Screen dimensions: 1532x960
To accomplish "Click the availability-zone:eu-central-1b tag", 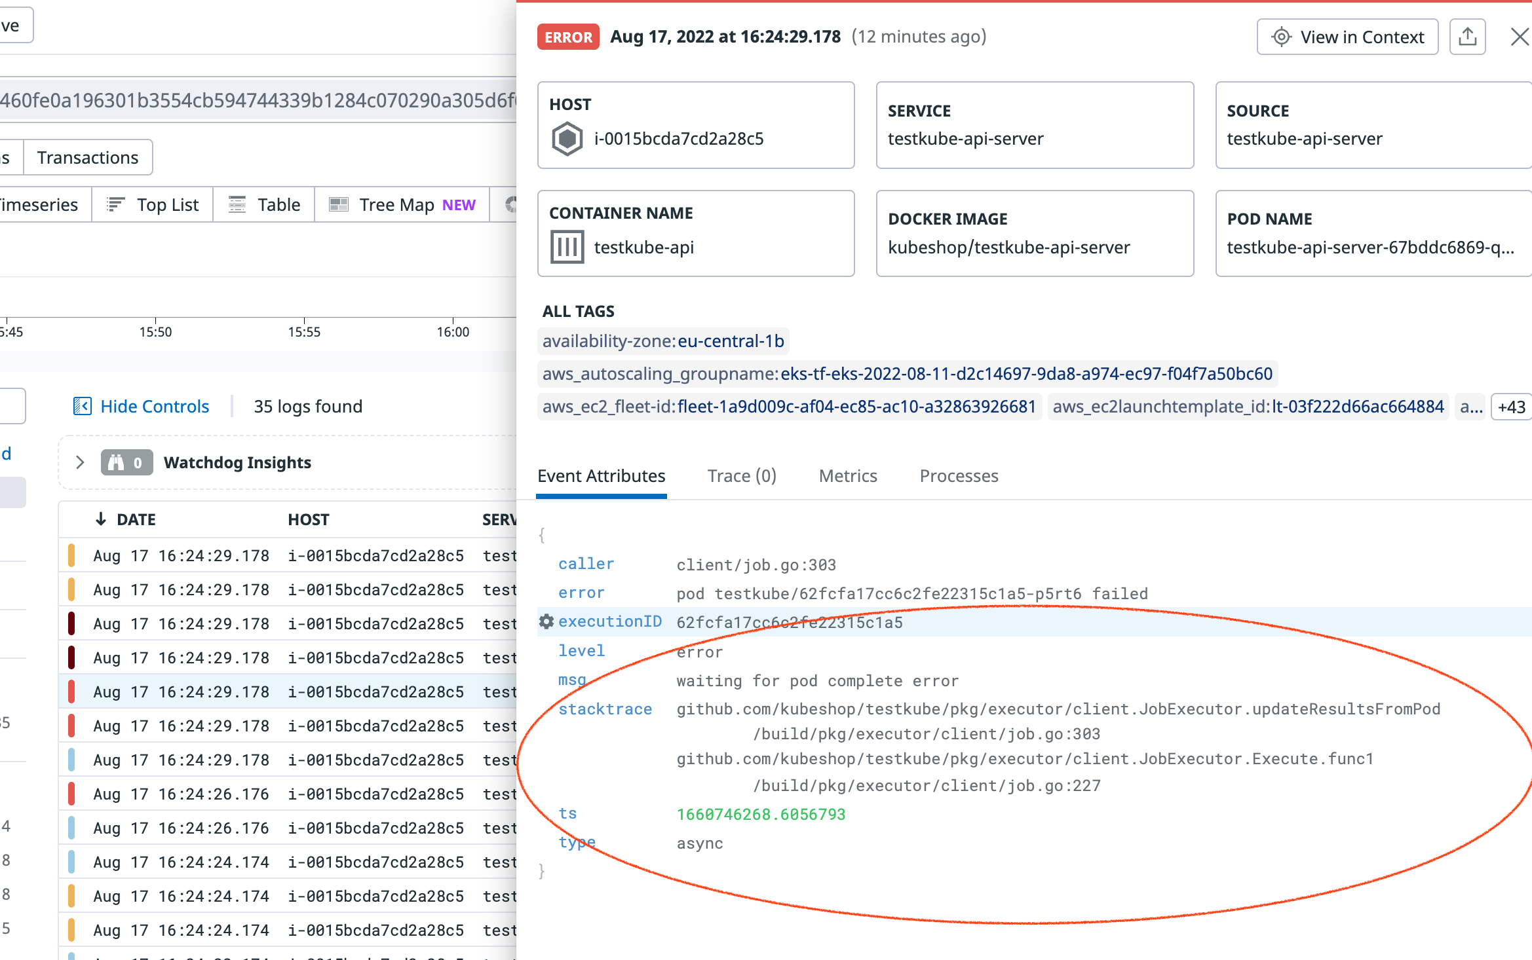I will click(x=663, y=341).
